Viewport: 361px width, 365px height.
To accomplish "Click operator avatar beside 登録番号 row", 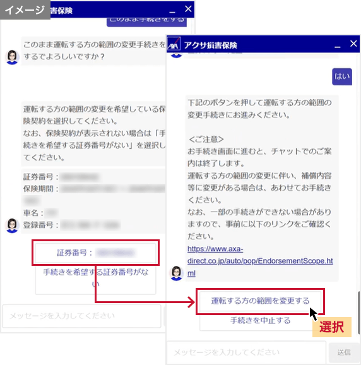I will coord(12,225).
